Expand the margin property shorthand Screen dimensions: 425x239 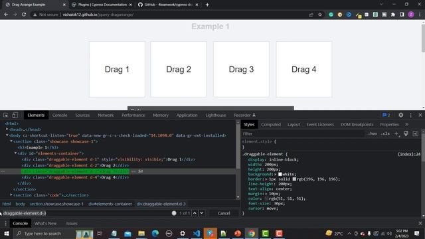click(266, 194)
